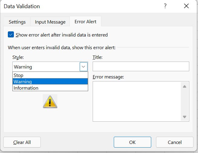
Task: Click the Style combo box showing Warning
Action: pyautogui.click(x=50, y=67)
